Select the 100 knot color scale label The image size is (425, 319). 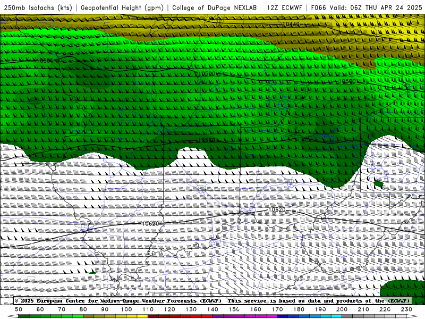point(126,309)
